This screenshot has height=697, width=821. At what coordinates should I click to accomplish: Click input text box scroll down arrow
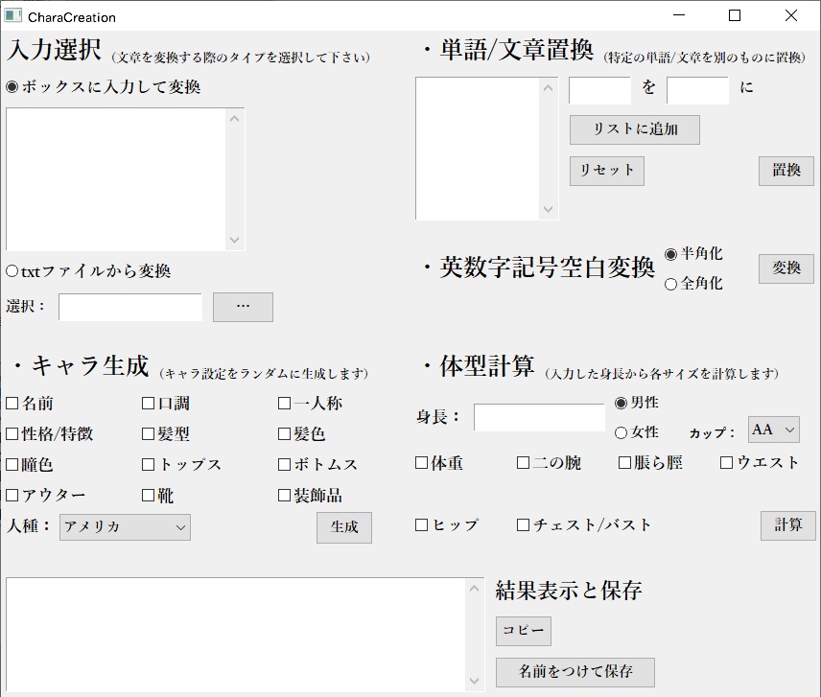pos(235,241)
